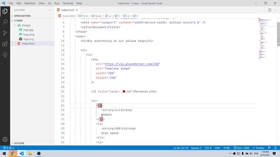Open the View menu
The height and width of the screenshot is (157, 280).
42,3
